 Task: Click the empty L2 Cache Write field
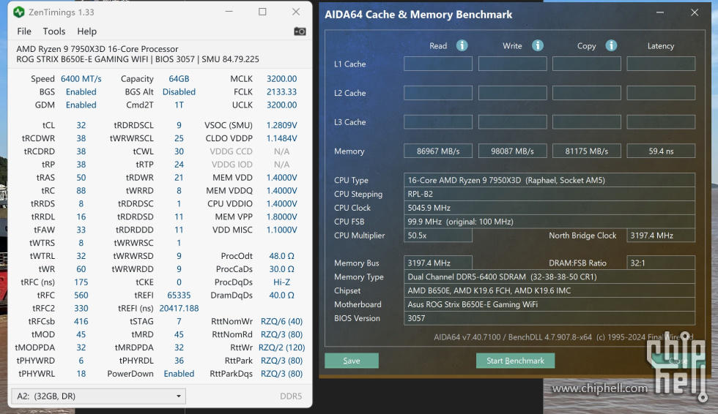[x=512, y=93]
